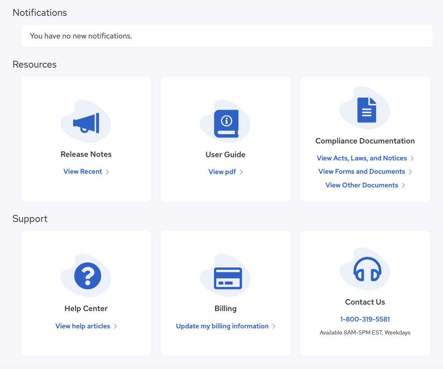Select Update my billing information link
Image resolution: width=443 pixels, height=369 pixels.
click(x=222, y=326)
